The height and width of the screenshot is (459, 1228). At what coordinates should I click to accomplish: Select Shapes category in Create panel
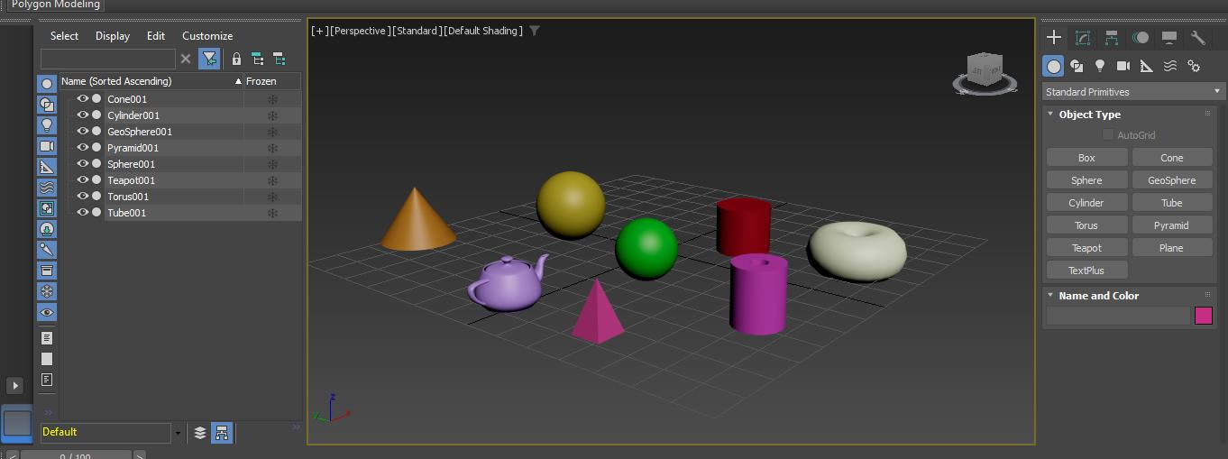pyautogui.click(x=1077, y=66)
